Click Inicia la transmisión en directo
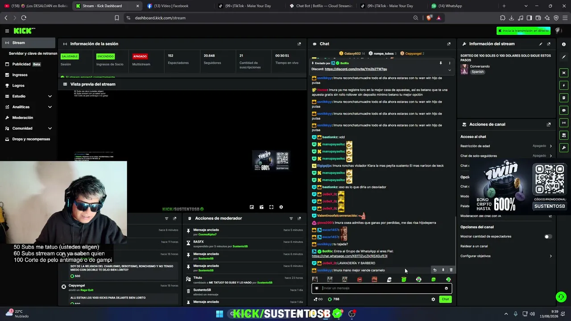Screen dimensions: 571x321 click(x=524, y=31)
